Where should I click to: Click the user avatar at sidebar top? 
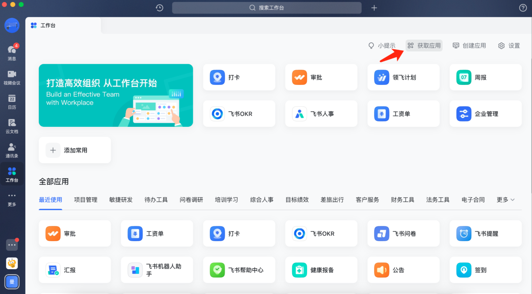(x=12, y=25)
